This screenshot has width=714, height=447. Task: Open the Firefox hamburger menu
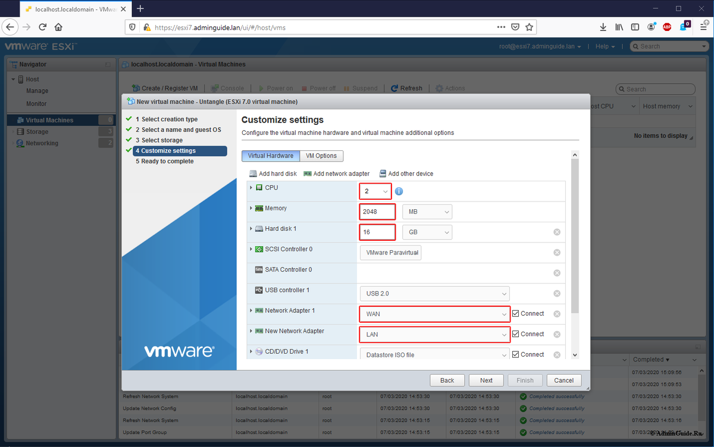click(x=703, y=27)
